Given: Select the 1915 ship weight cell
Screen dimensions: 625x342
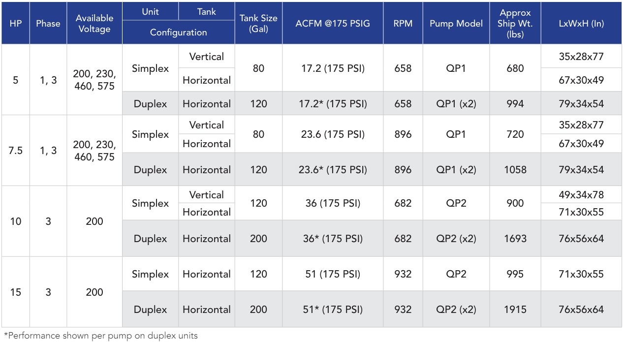Looking at the screenshot, I should [515, 310].
